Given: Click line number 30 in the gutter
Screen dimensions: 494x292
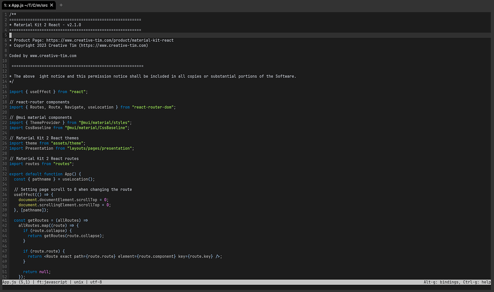Looking at the screenshot, I should click(5, 163).
